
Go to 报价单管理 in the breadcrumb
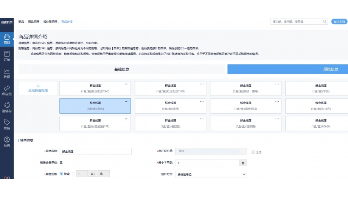pyautogui.click(x=50, y=22)
